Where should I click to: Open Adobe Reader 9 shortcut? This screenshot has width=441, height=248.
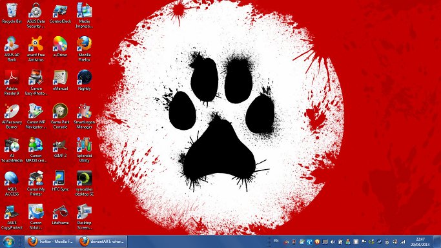coord(12,83)
